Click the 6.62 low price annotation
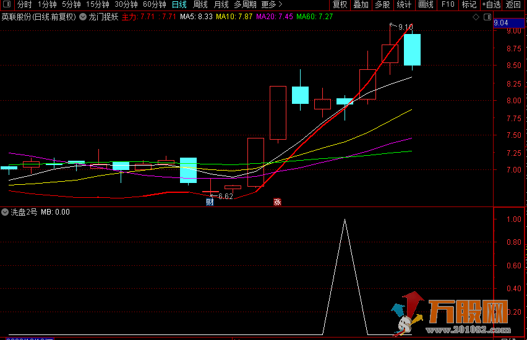Viewport: 527px width, 340px height. [226, 196]
